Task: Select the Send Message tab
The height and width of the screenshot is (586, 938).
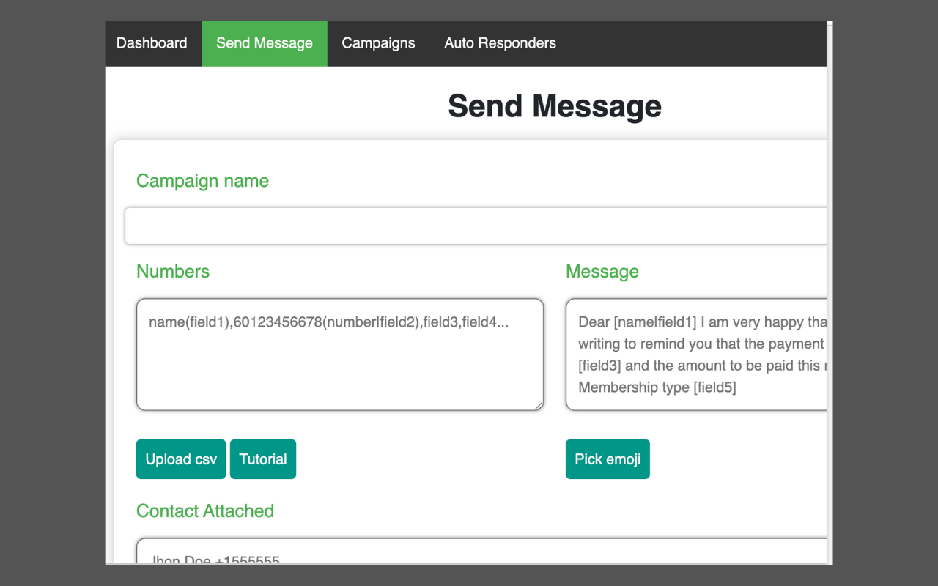Action: (x=265, y=43)
